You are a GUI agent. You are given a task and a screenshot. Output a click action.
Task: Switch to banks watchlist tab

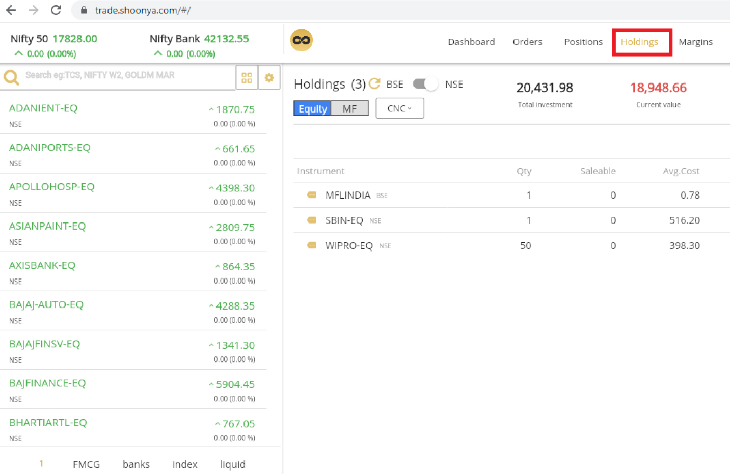(136, 464)
